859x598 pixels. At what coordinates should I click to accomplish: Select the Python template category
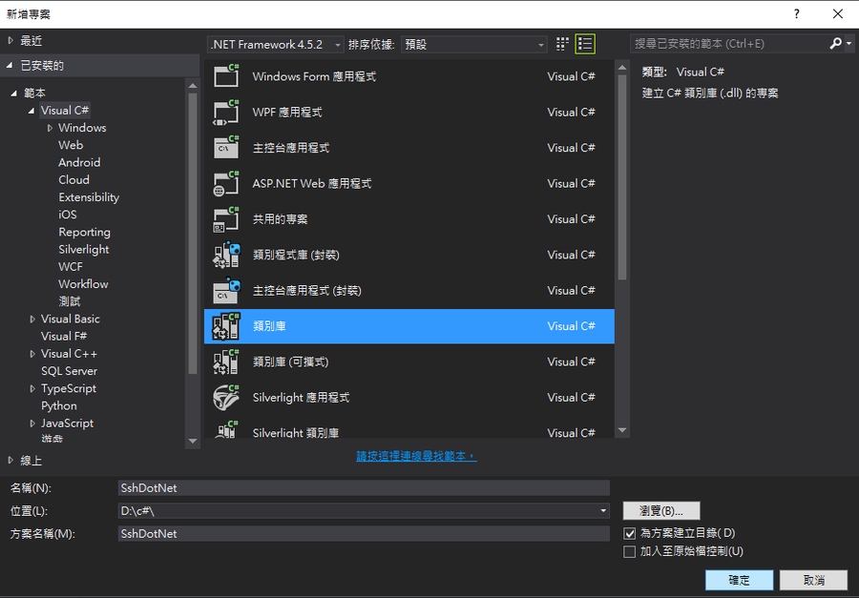(59, 405)
